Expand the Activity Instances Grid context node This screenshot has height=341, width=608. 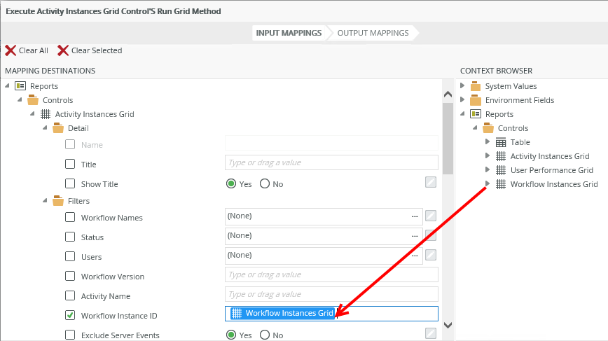coord(488,156)
